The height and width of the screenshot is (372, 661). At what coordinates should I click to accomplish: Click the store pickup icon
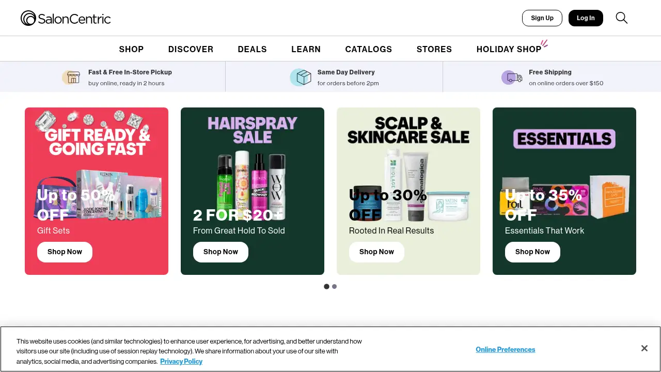click(x=71, y=78)
